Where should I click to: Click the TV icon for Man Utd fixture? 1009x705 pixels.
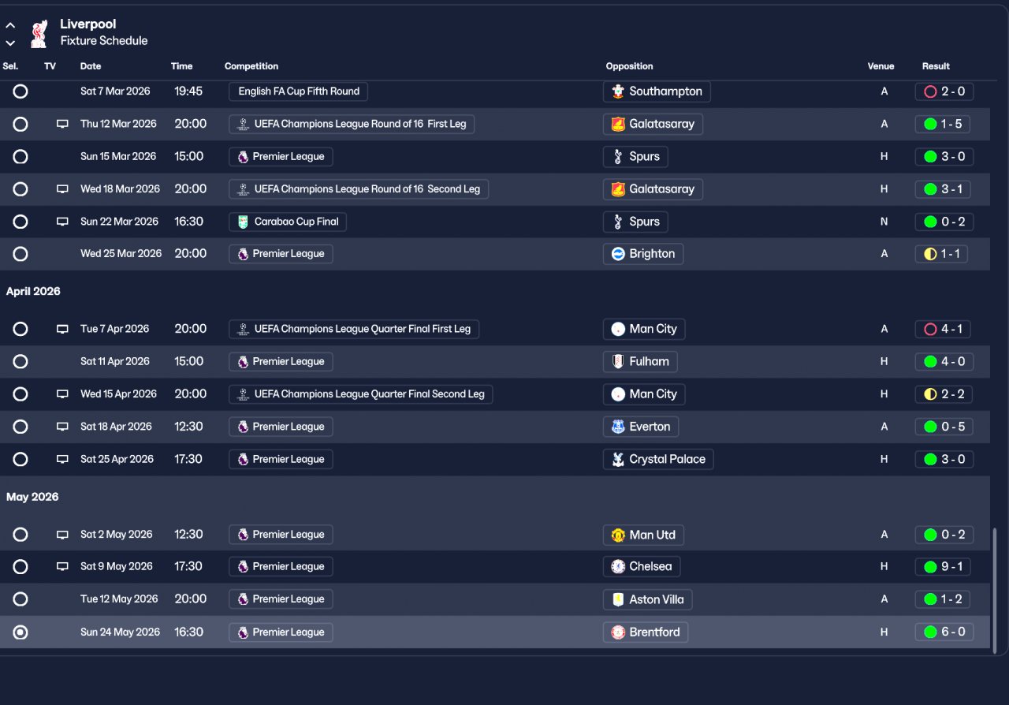click(62, 535)
